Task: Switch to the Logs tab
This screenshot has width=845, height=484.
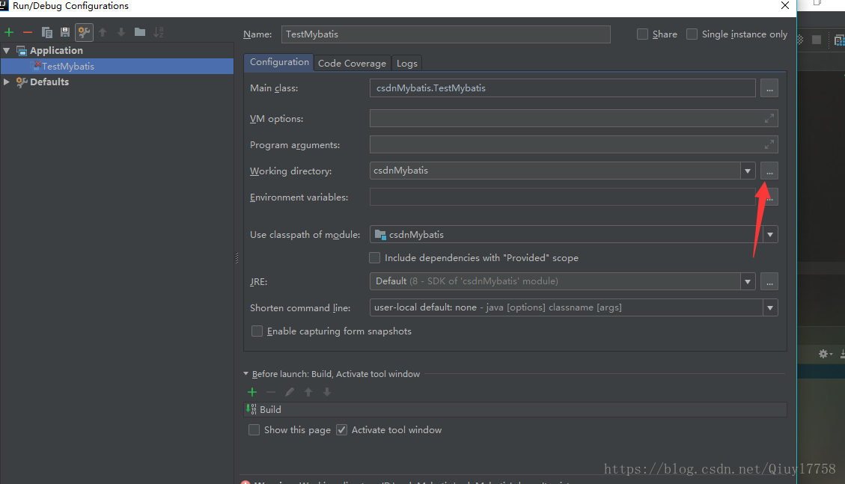Action: coord(407,63)
